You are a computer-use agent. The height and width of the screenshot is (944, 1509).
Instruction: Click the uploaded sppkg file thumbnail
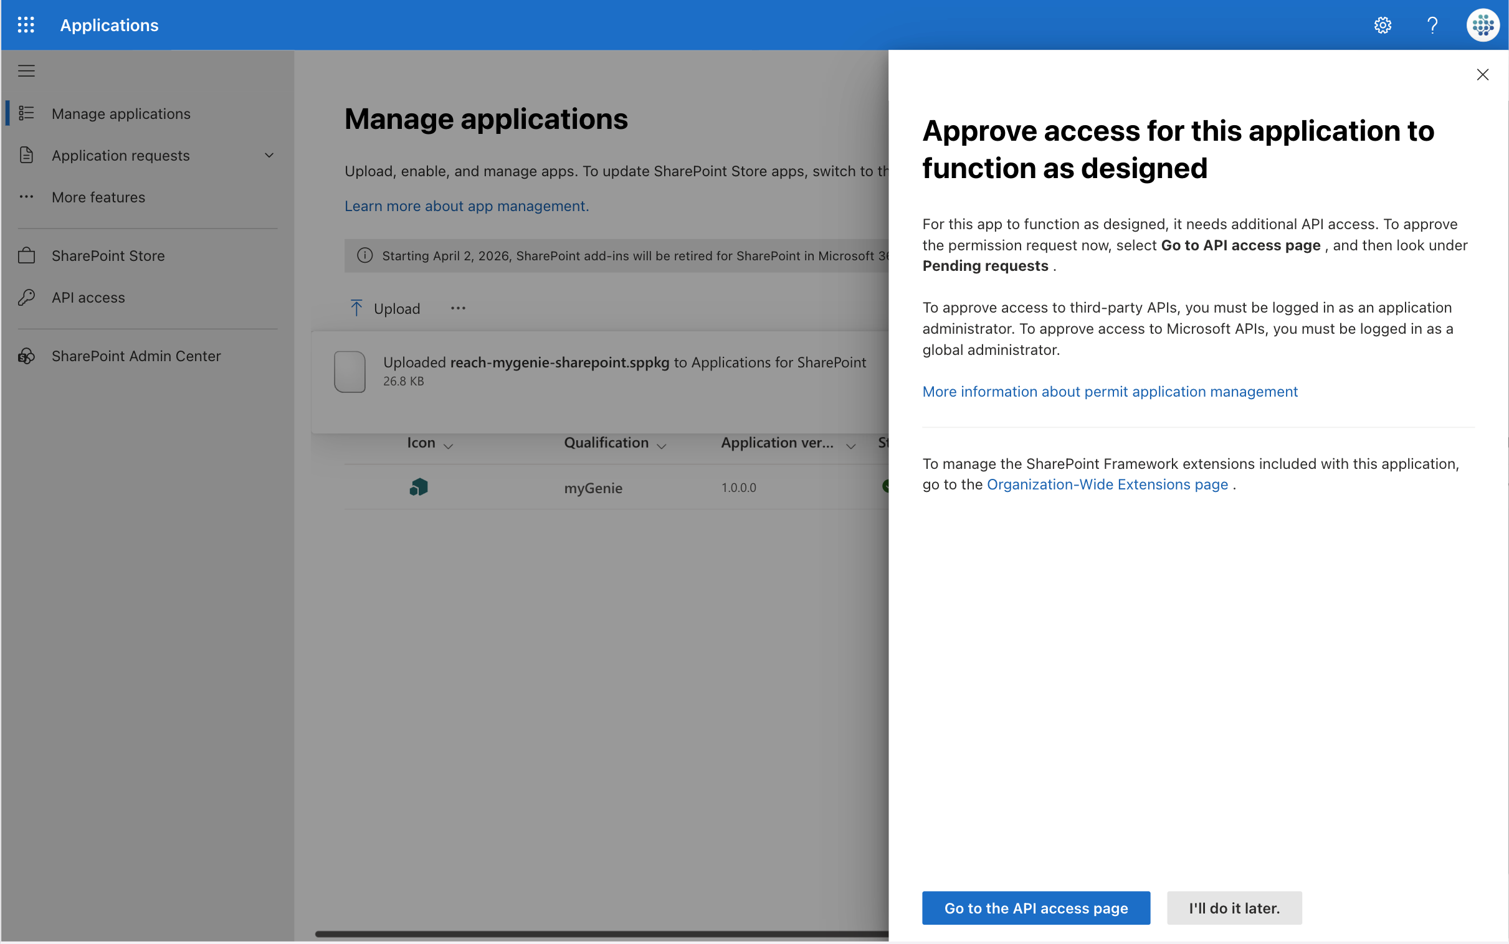350,372
